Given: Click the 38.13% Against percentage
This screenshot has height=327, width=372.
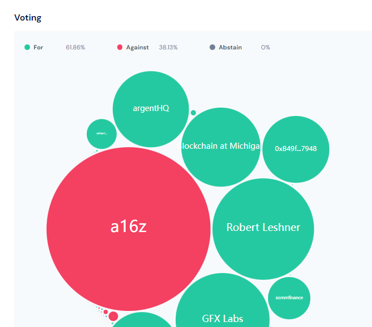Looking at the screenshot, I should 168,48.
